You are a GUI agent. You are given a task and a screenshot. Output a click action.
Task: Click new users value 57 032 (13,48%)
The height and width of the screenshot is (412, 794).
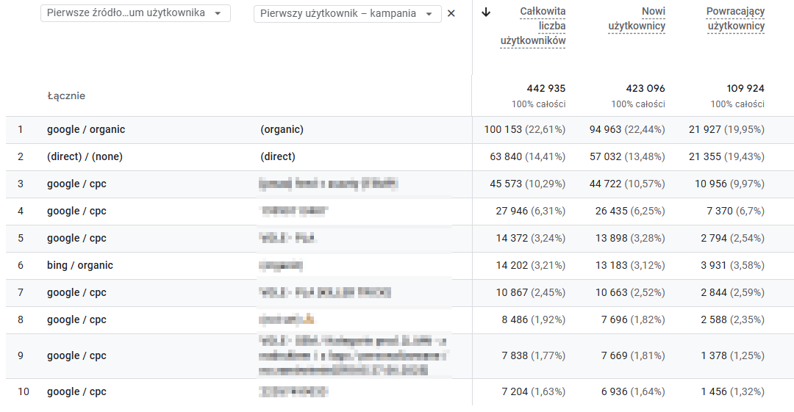(627, 157)
